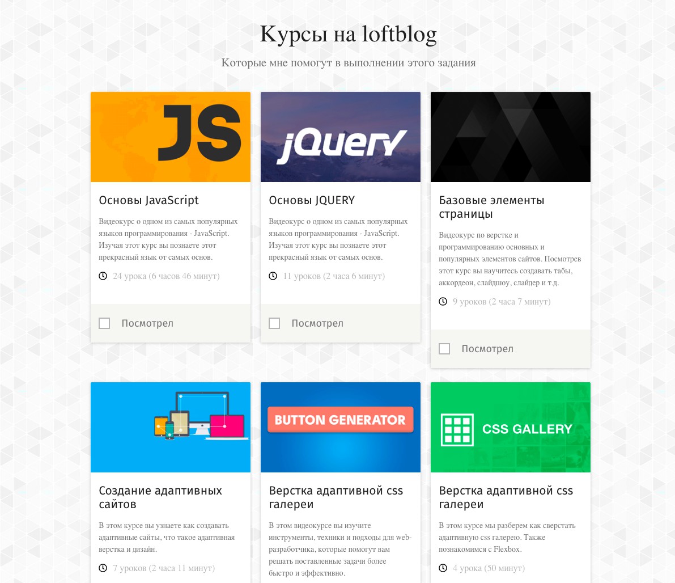
Task: Click the clock icon beside 4 урока
Action: (x=443, y=568)
